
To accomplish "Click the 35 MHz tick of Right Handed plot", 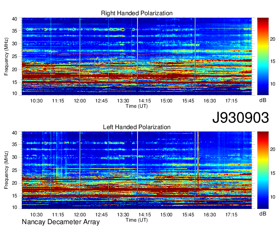I will (x=14, y=31).
